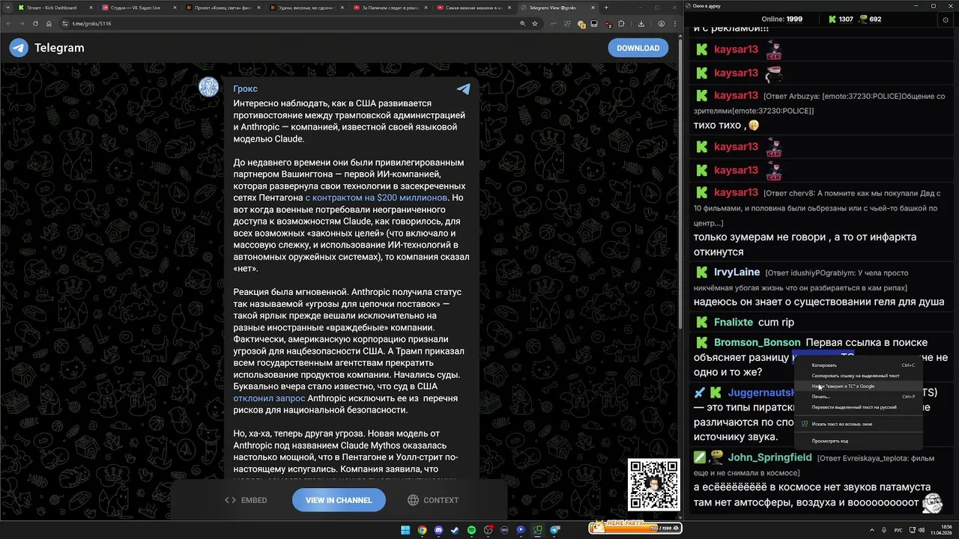Open the Chrome three-dot menu

click(674, 23)
